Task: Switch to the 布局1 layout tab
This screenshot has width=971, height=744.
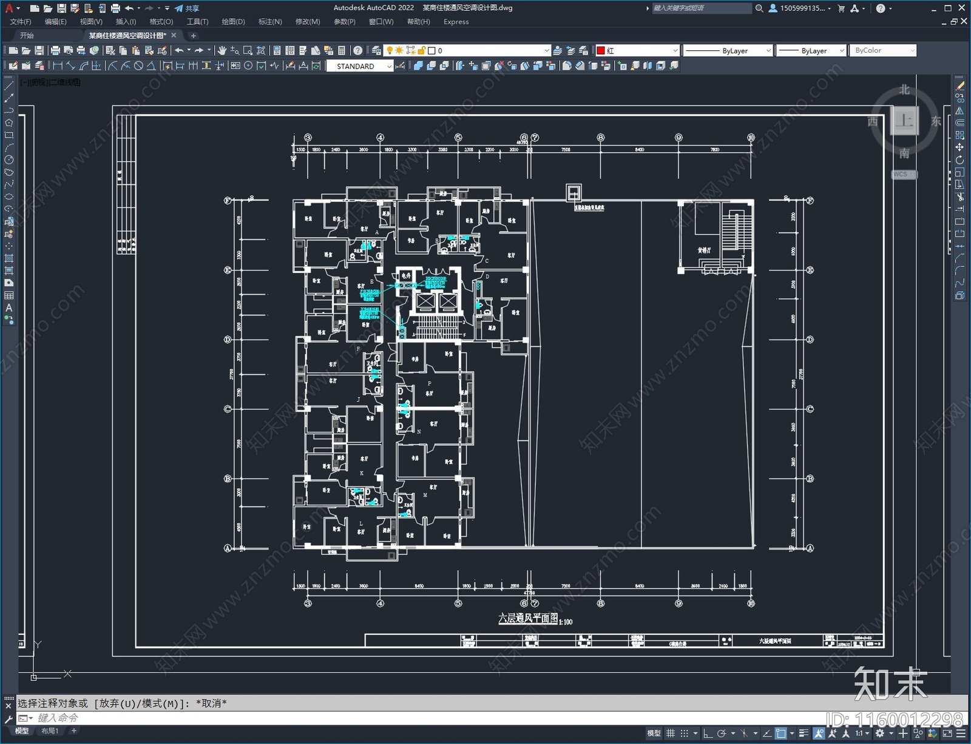Action: click(x=50, y=731)
